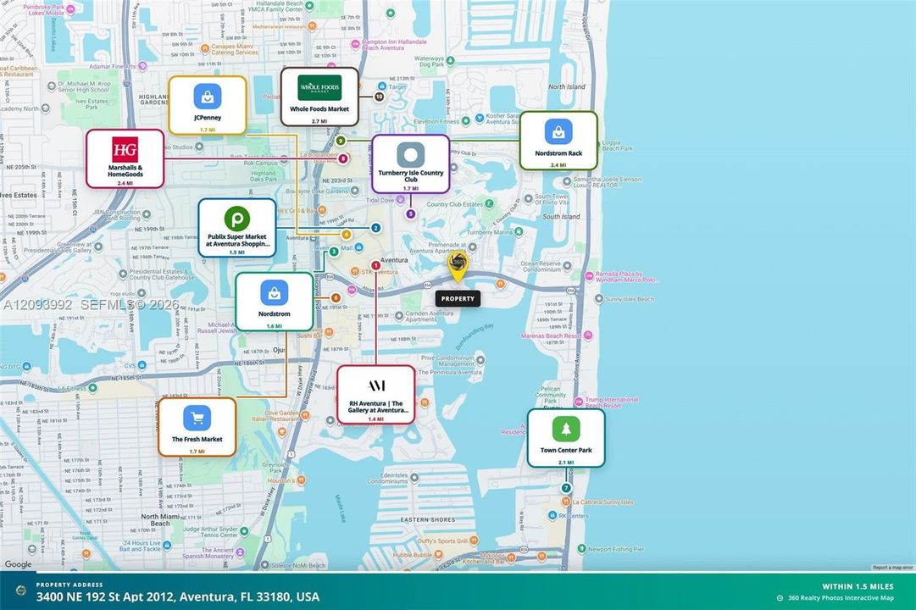Click Eden Isles Condominiums pin
This screenshot has height=610, width=916.
tap(414, 477)
